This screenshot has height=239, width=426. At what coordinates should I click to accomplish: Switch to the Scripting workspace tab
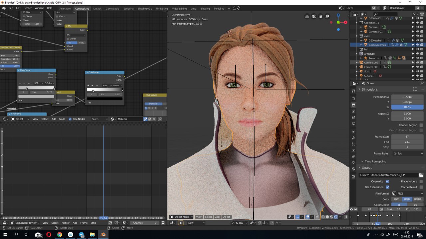click(x=128, y=8)
